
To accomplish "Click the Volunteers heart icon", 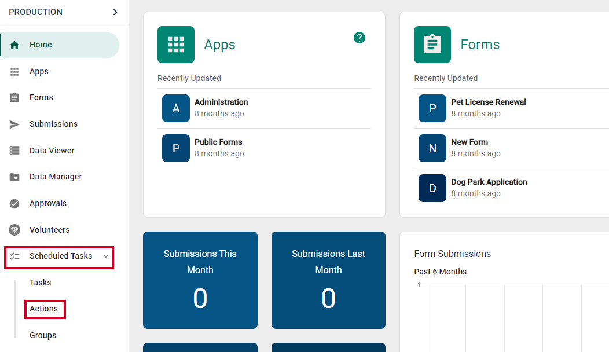I will [x=14, y=230].
